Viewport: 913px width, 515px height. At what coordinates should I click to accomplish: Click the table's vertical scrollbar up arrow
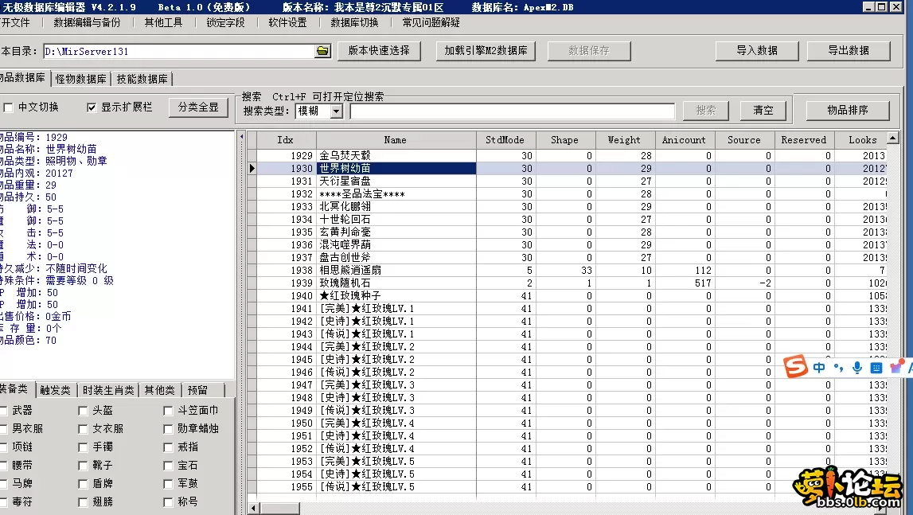click(892, 138)
